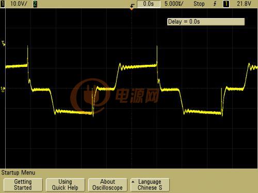Click the Startup Menu title label
Screen dimensions: 258x193
[18, 172]
